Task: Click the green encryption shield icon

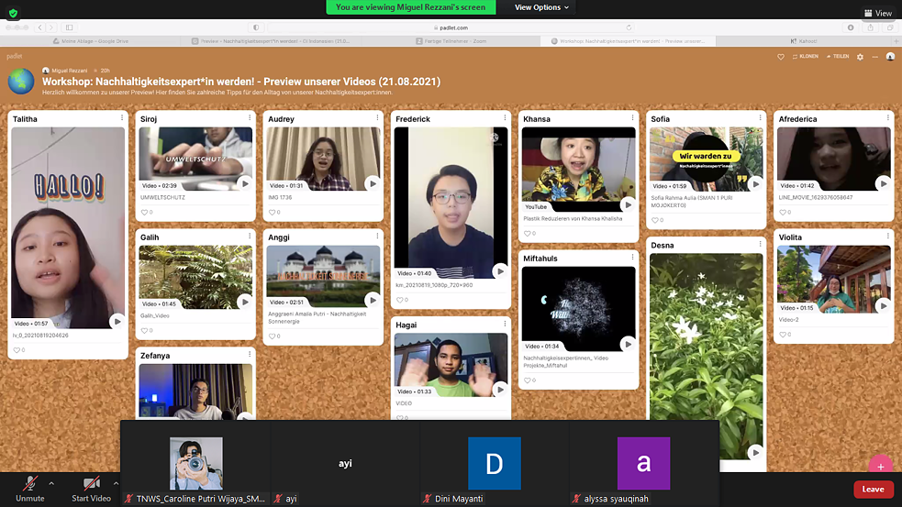Action: coord(15,14)
